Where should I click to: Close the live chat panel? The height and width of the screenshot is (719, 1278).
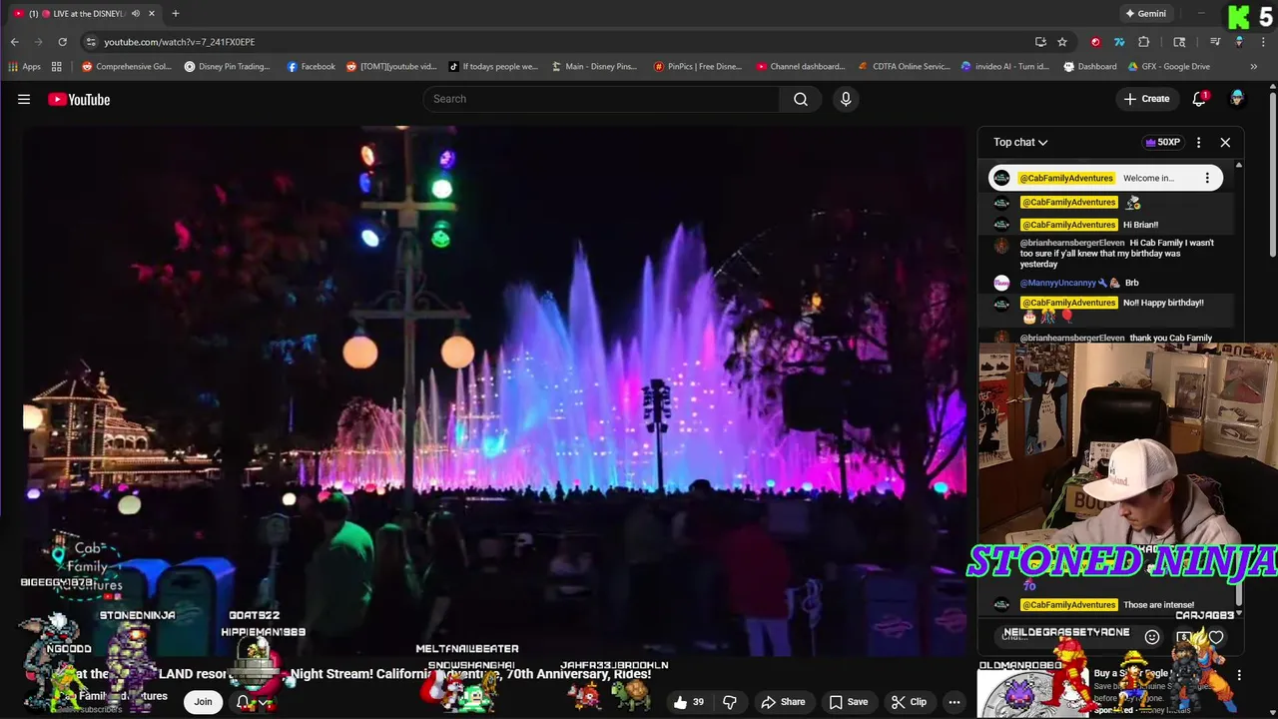pyautogui.click(x=1225, y=142)
